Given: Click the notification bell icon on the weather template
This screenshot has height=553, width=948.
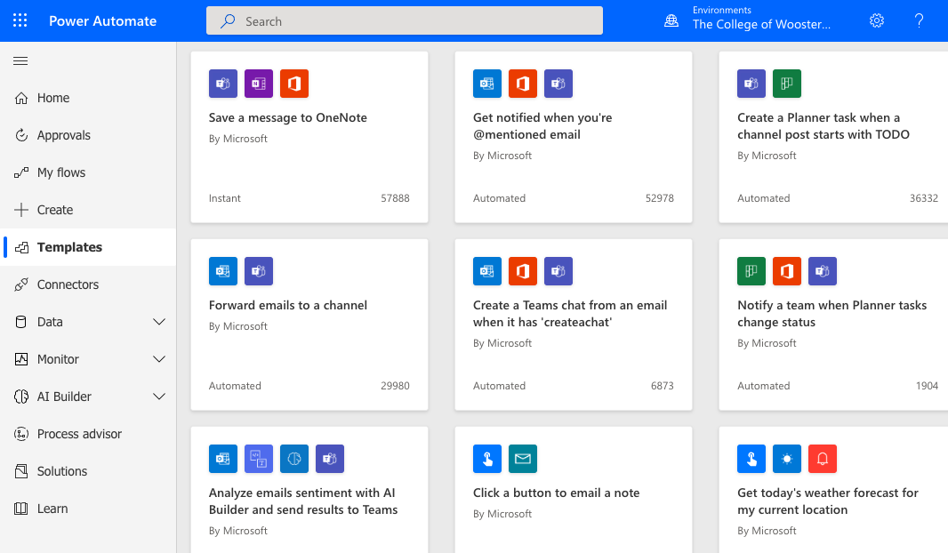Looking at the screenshot, I should pyautogui.click(x=822, y=459).
